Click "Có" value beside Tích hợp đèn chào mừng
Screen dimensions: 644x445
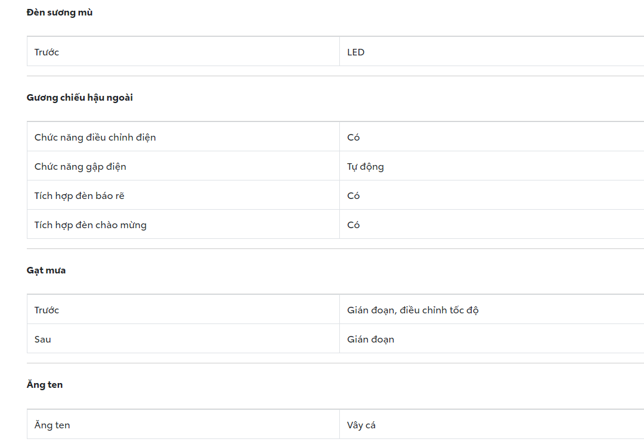point(354,225)
